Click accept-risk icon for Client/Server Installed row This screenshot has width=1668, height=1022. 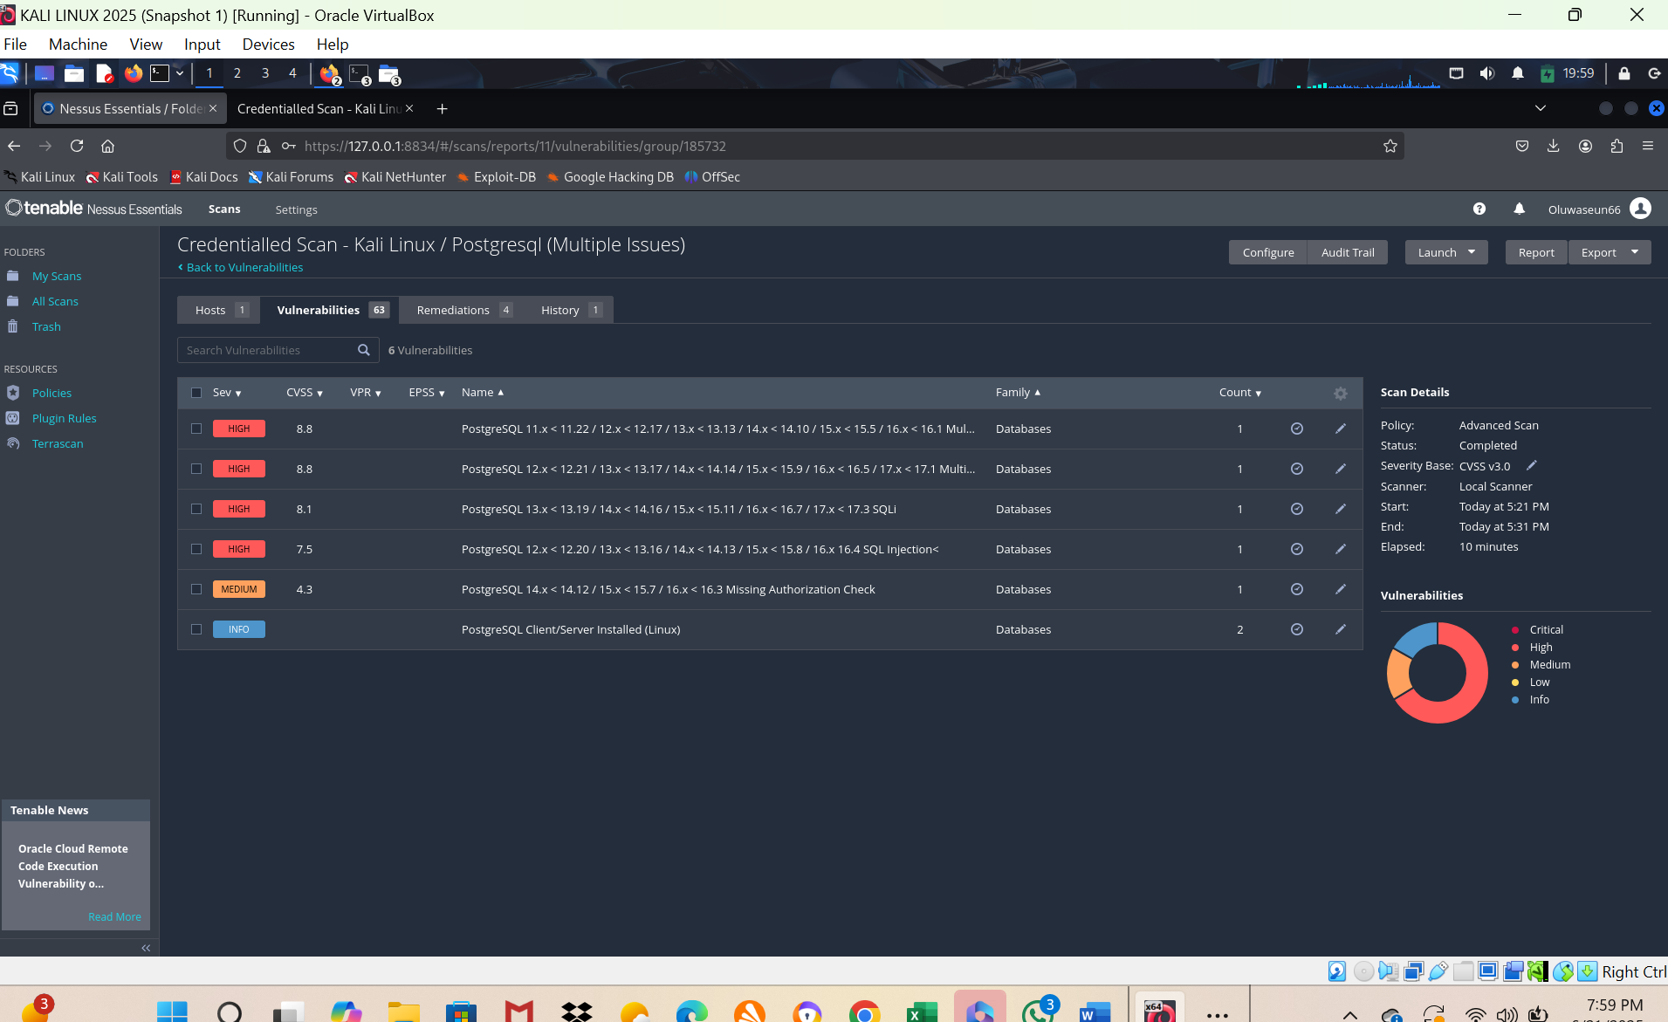click(x=1297, y=629)
